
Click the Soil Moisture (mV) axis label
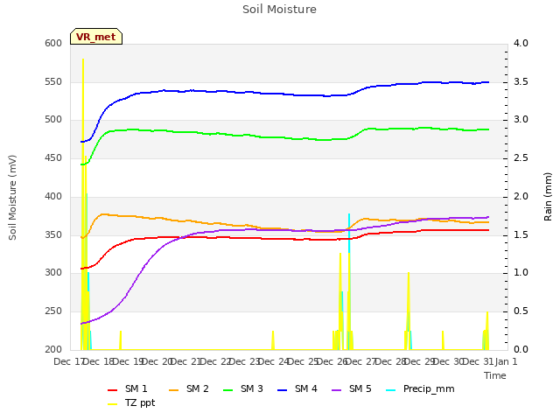pos(12,198)
